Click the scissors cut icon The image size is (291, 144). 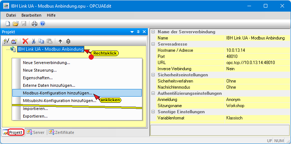point(33,41)
